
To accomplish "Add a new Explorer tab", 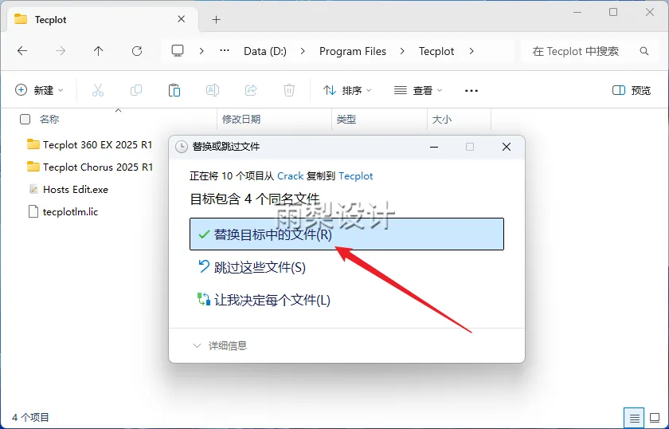I will point(217,19).
